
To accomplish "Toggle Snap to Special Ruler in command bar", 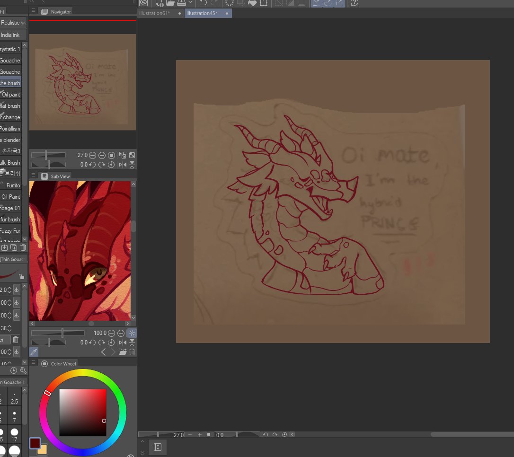I will (328, 3).
